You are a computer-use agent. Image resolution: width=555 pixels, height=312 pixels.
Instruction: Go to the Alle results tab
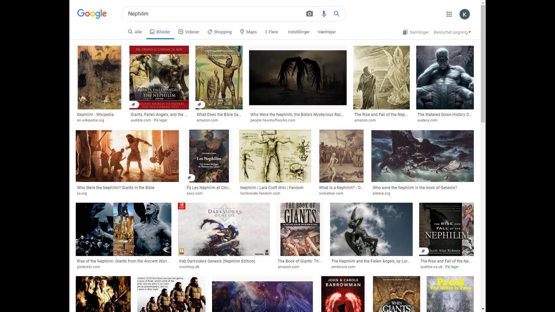click(x=135, y=32)
